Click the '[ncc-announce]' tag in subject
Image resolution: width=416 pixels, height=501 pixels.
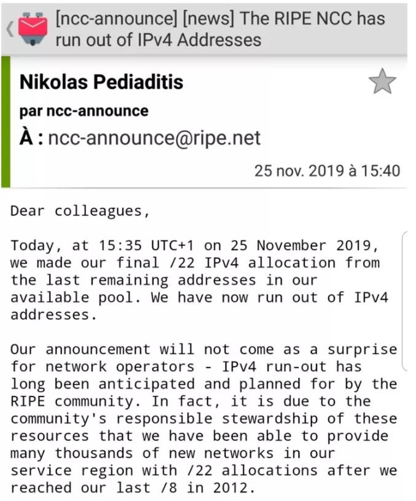pos(116,18)
